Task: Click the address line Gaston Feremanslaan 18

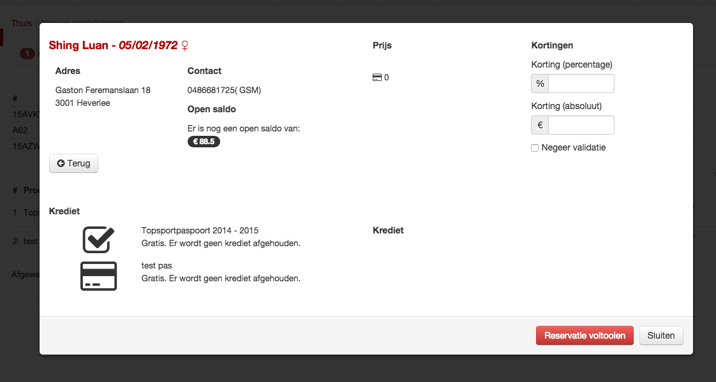Action: (103, 90)
